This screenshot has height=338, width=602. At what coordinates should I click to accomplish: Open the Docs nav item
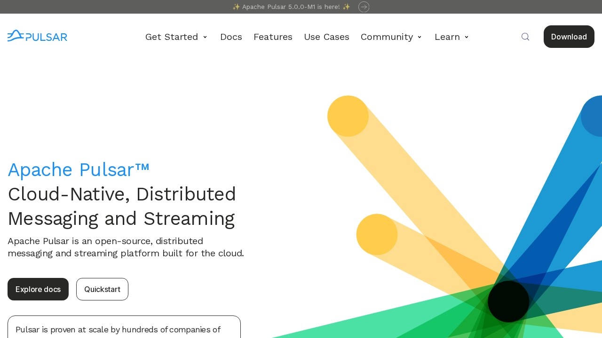click(x=231, y=37)
